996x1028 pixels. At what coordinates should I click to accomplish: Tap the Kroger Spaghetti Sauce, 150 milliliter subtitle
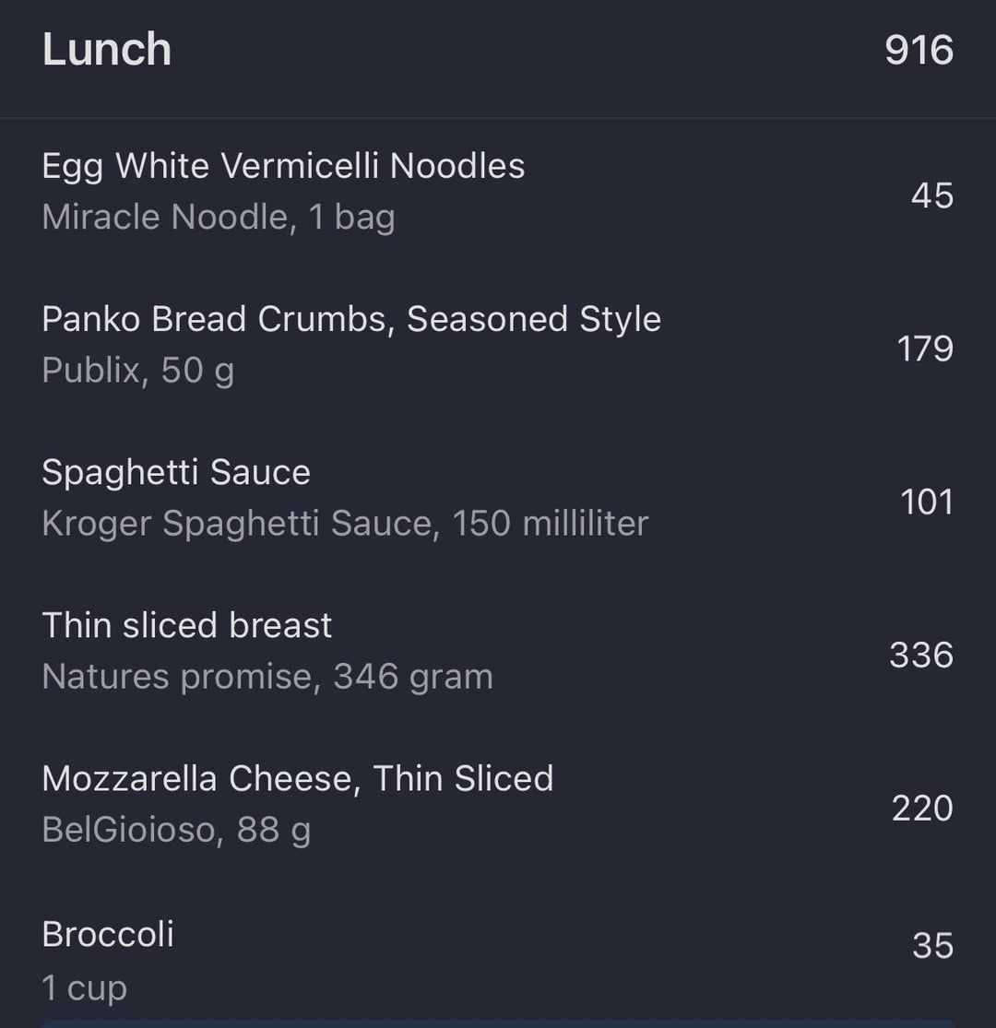click(x=345, y=524)
